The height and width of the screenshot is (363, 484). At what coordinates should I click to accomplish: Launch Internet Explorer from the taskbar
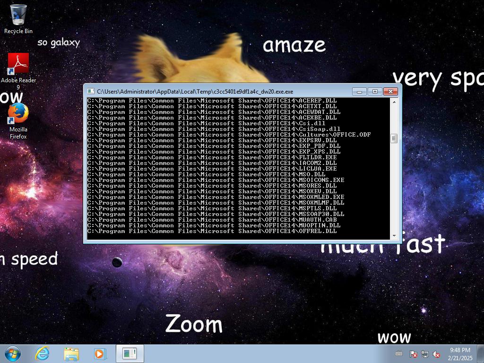click(42, 354)
